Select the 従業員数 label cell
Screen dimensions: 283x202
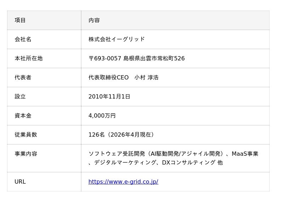coord(26,135)
